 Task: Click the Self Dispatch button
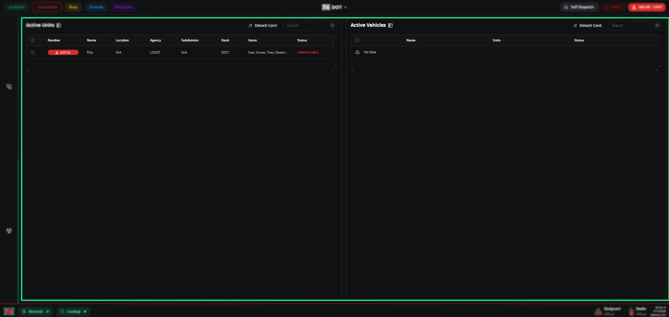[x=579, y=7]
